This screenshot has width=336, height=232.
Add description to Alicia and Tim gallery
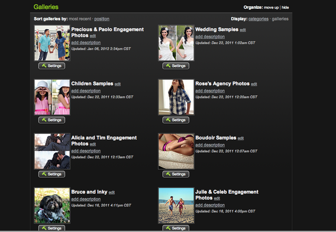point(86,151)
